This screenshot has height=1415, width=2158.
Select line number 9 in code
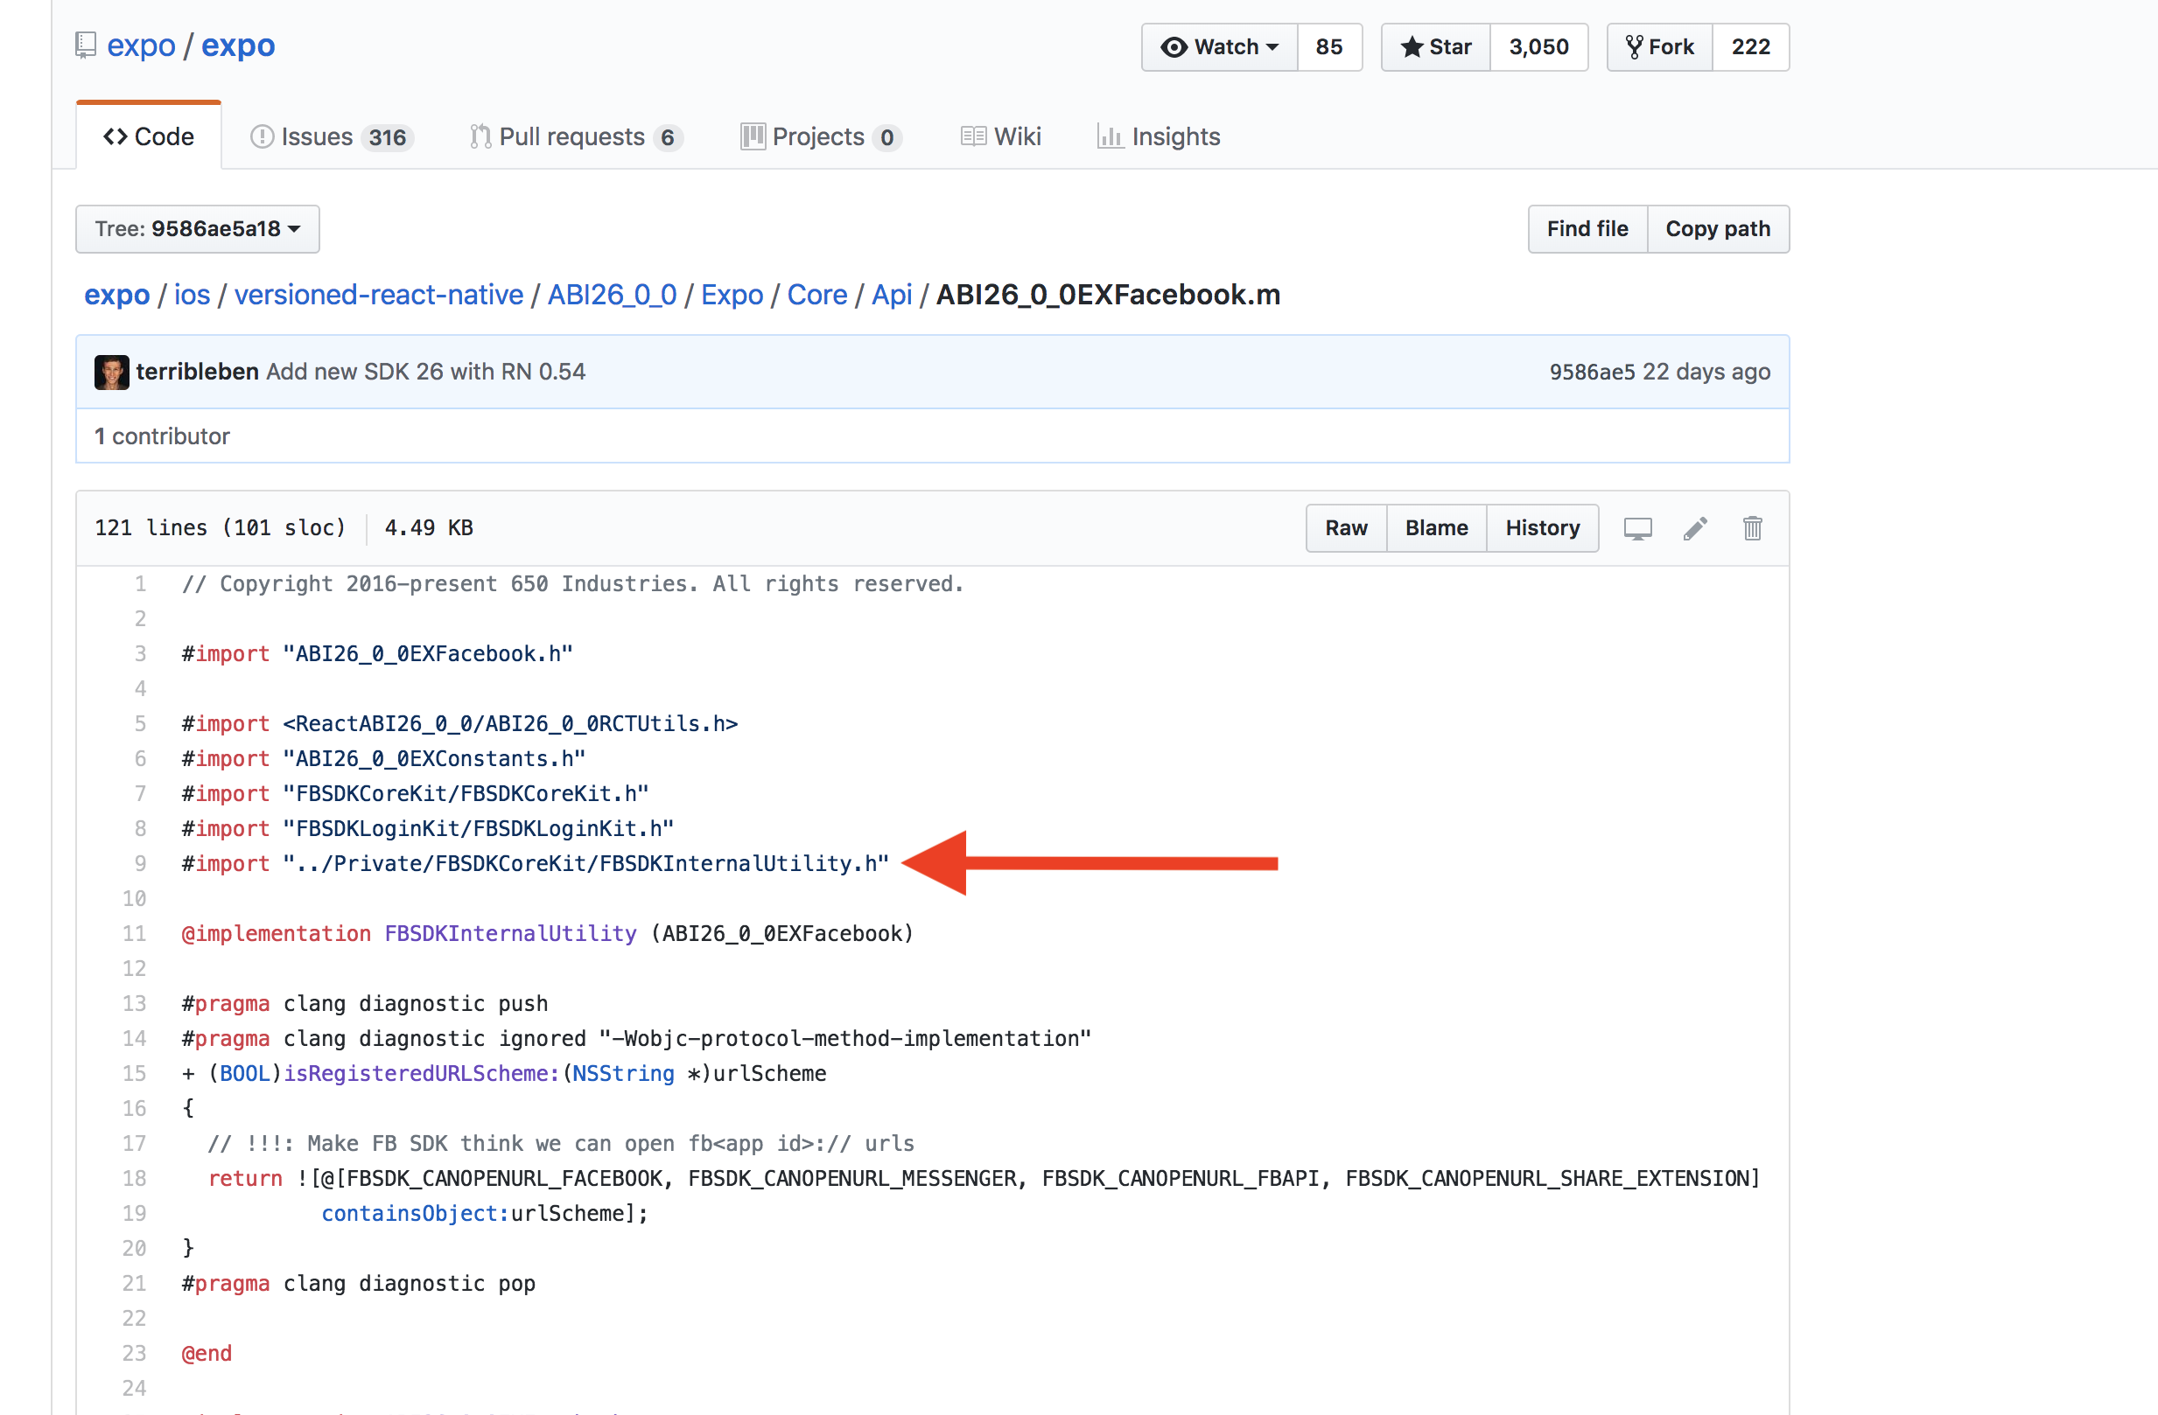click(141, 864)
